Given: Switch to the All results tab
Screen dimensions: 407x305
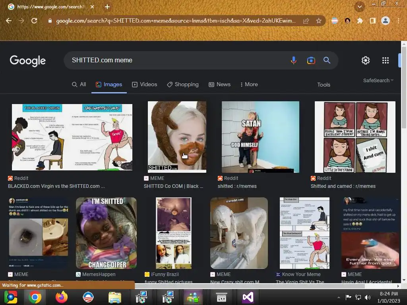Looking at the screenshot, I should (79, 85).
